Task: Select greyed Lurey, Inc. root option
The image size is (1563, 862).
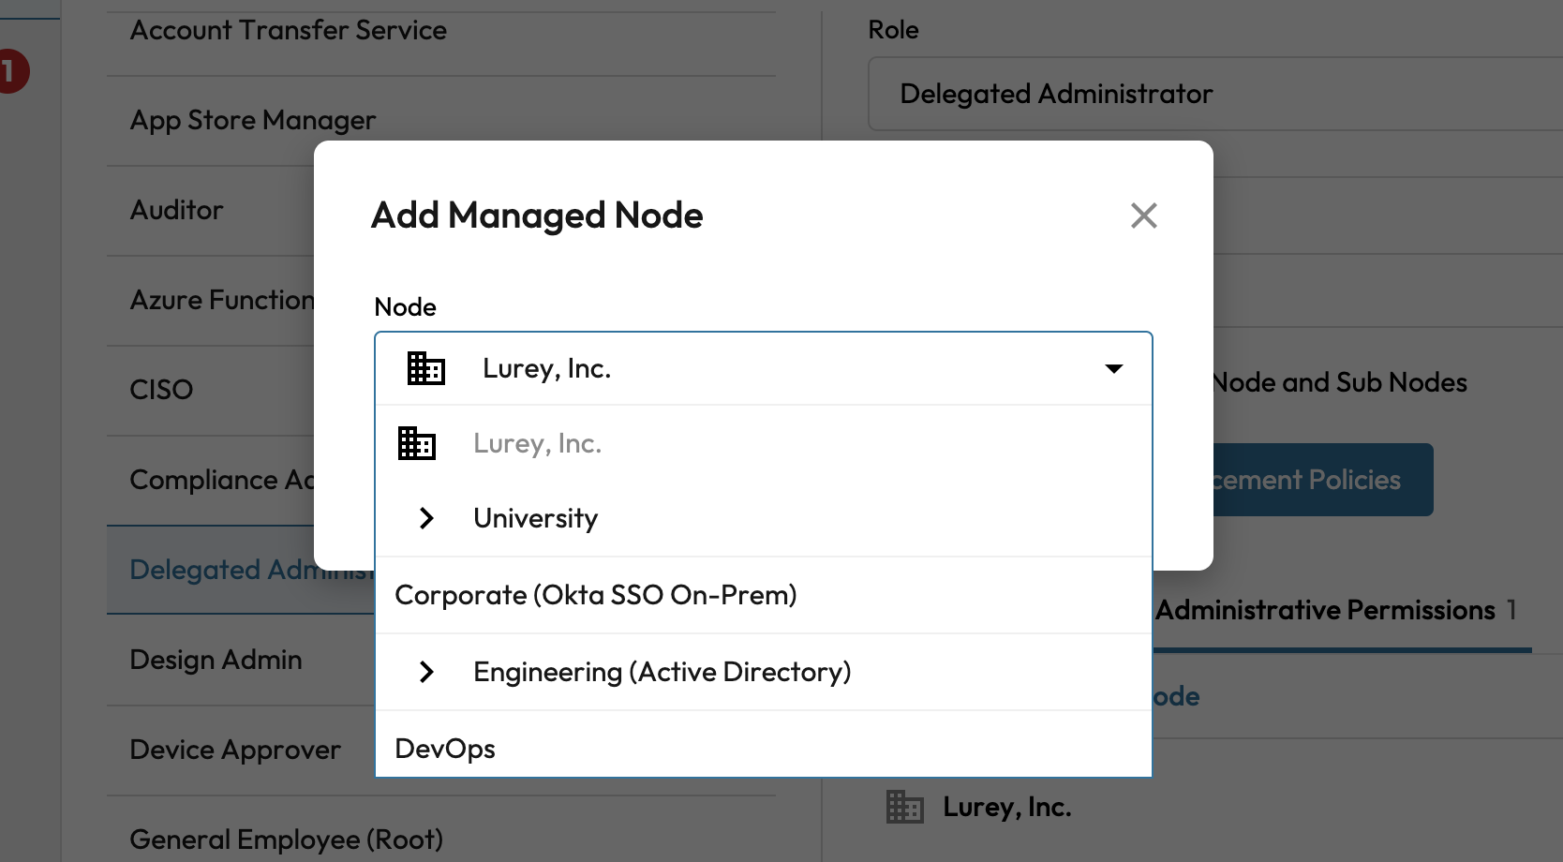Action: (537, 443)
